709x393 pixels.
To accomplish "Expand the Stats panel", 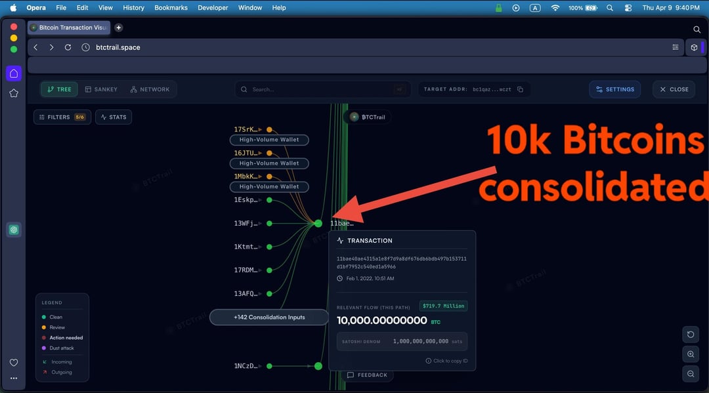I will [114, 117].
